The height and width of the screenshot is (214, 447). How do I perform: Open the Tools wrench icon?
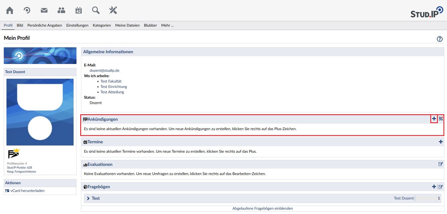(113, 10)
